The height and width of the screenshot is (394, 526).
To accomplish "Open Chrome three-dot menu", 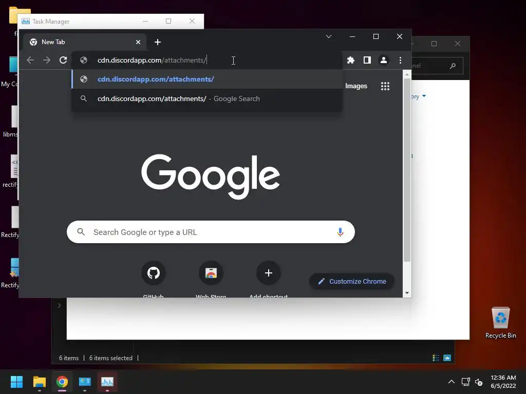I will pyautogui.click(x=400, y=61).
